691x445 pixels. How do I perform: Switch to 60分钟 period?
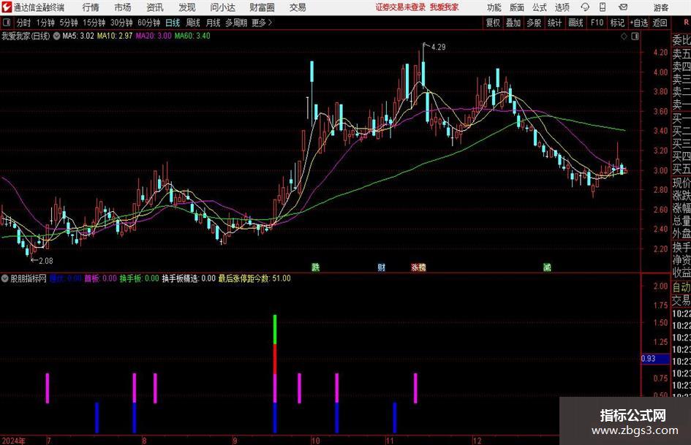pyautogui.click(x=148, y=23)
